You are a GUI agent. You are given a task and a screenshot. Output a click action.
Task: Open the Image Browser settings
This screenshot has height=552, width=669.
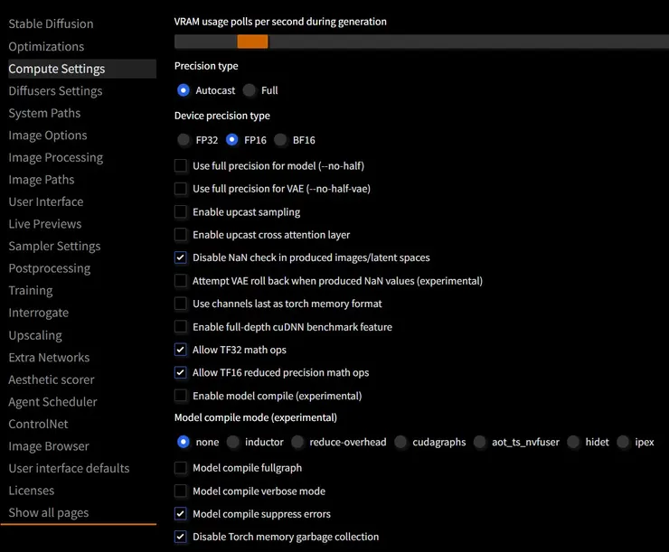tap(49, 446)
